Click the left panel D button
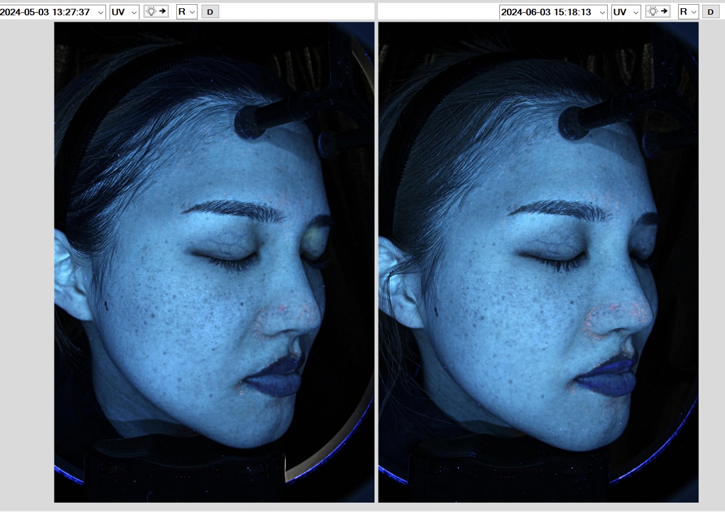This screenshot has height=512, width=725. tap(210, 12)
